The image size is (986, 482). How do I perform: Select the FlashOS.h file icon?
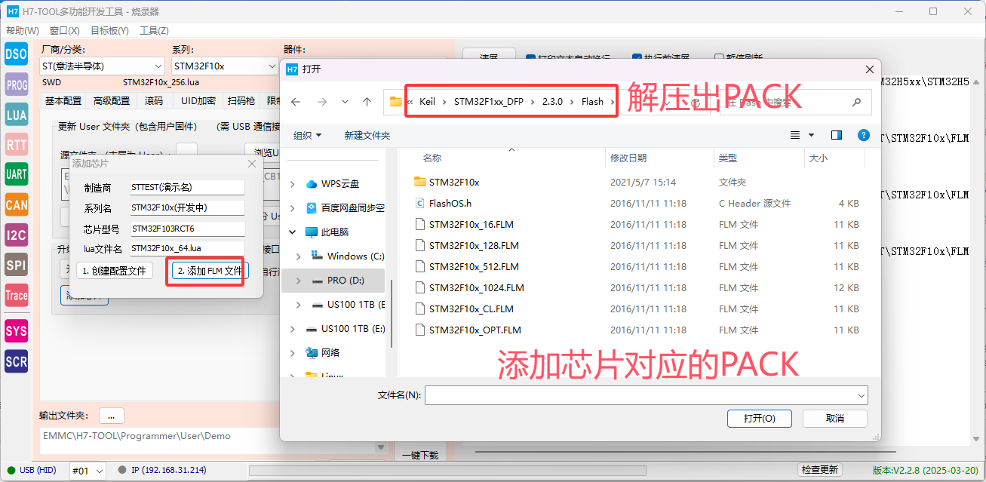tap(420, 203)
